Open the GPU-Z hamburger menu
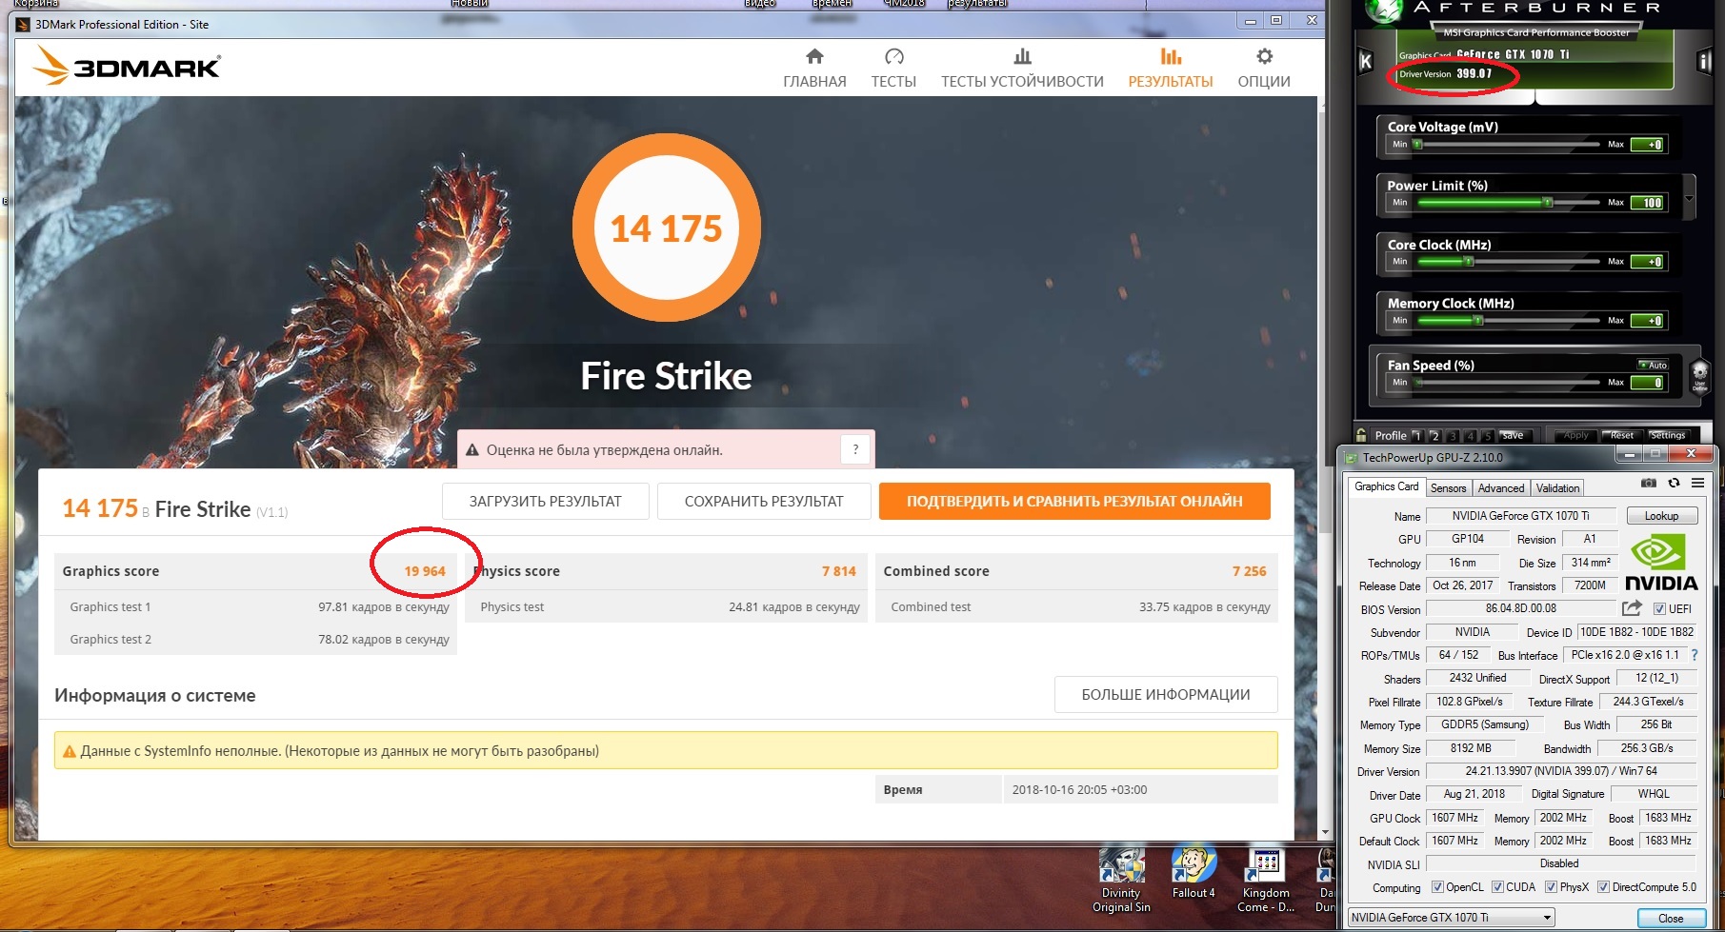 click(x=1697, y=484)
